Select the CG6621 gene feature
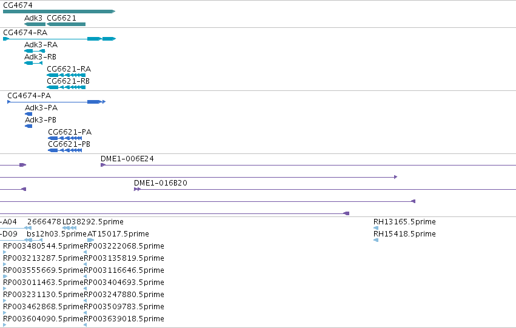The width and height of the screenshot is (516, 328). (x=66, y=24)
